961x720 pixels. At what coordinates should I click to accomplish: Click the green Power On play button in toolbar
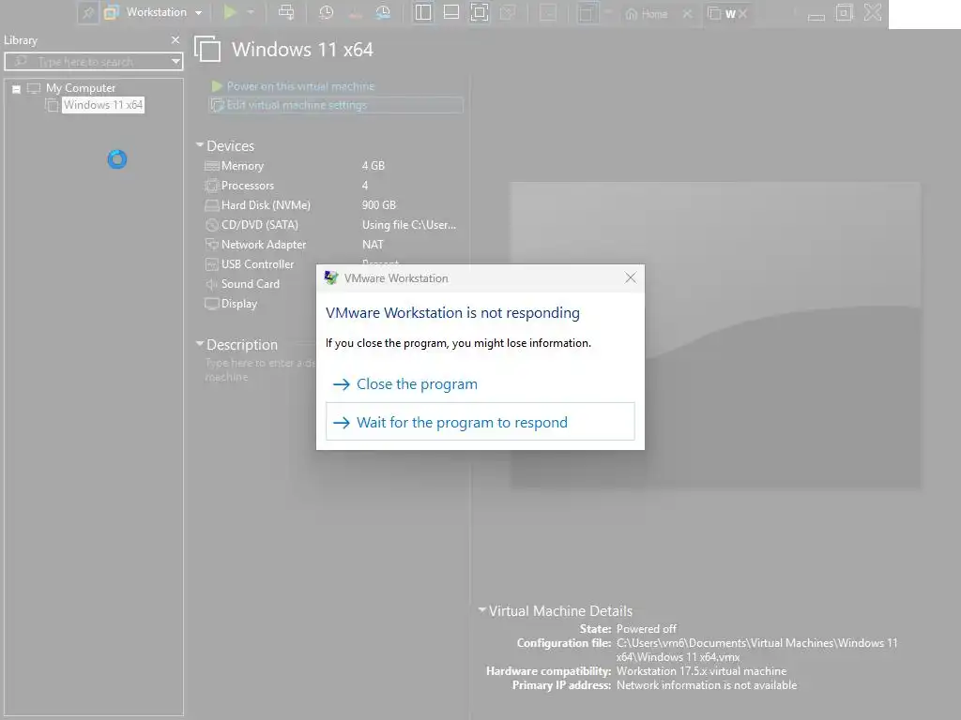click(x=230, y=12)
